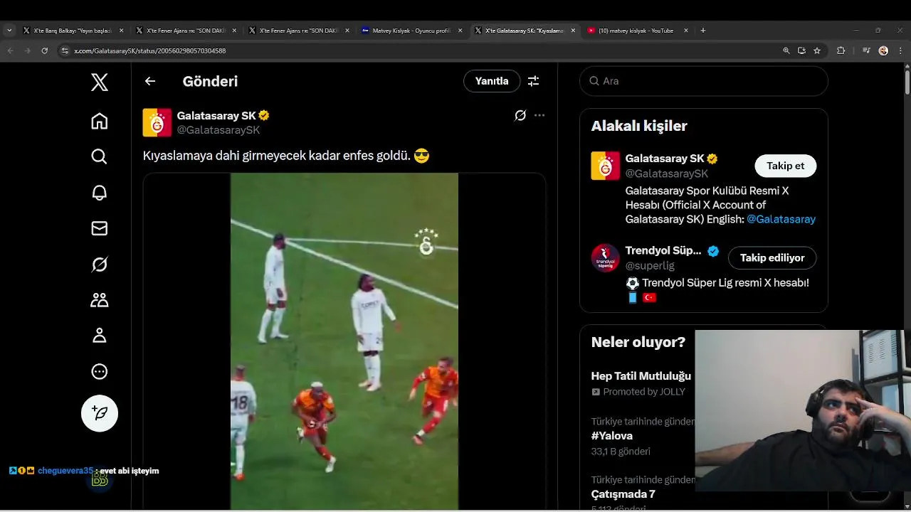911x512 pixels.
Task: Select the Galatasaray SK Kıyaslama tab
Action: click(525, 31)
